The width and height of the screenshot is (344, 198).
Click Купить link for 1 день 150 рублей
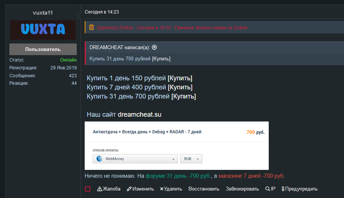click(x=180, y=78)
